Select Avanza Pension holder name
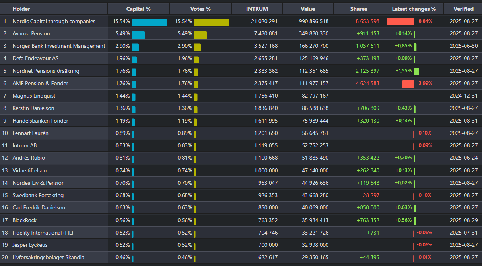The image size is (482, 266). (x=31, y=34)
